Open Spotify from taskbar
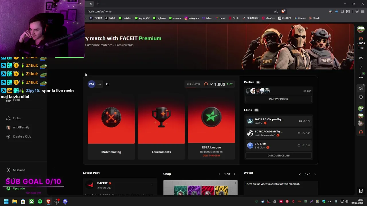Image resolution: width=367 pixels, height=206 pixels. click(x=40, y=201)
